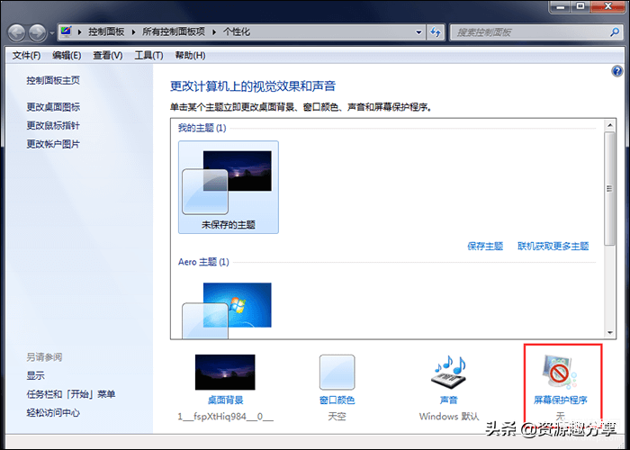Open 更改帐户图片 link
The height and width of the screenshot is (450, 630).
point(53,144)
